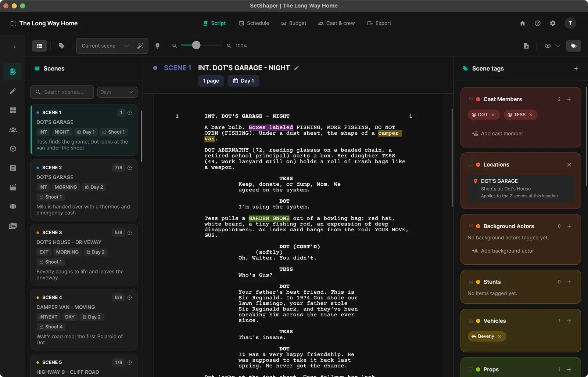
Task: Adjust the zoom slider handle
Action: 196,45
